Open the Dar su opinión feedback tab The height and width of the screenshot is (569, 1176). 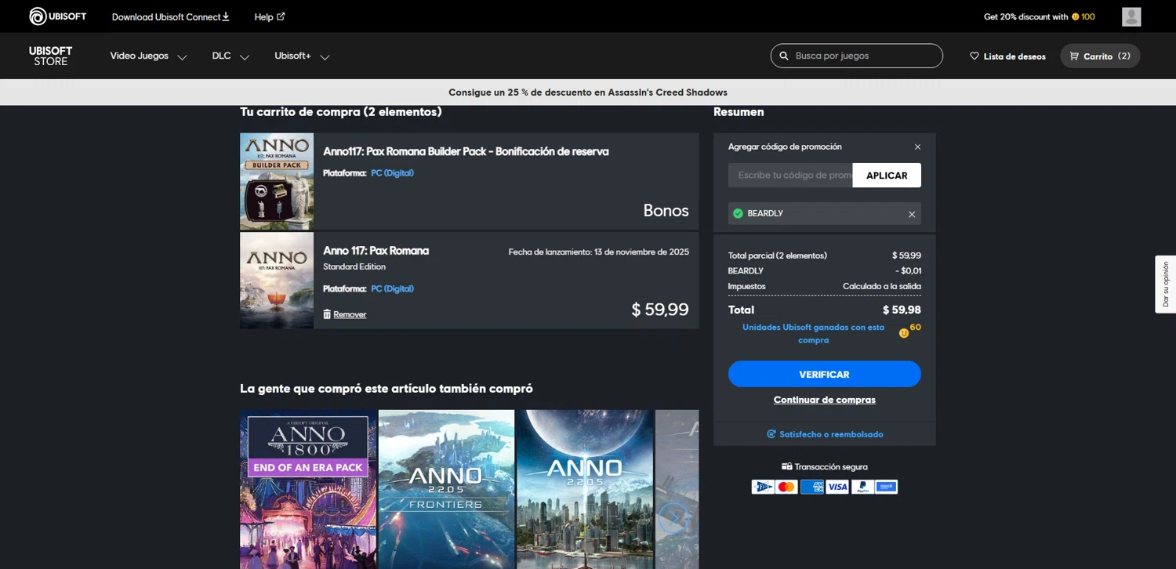(x=1165, y=284)
